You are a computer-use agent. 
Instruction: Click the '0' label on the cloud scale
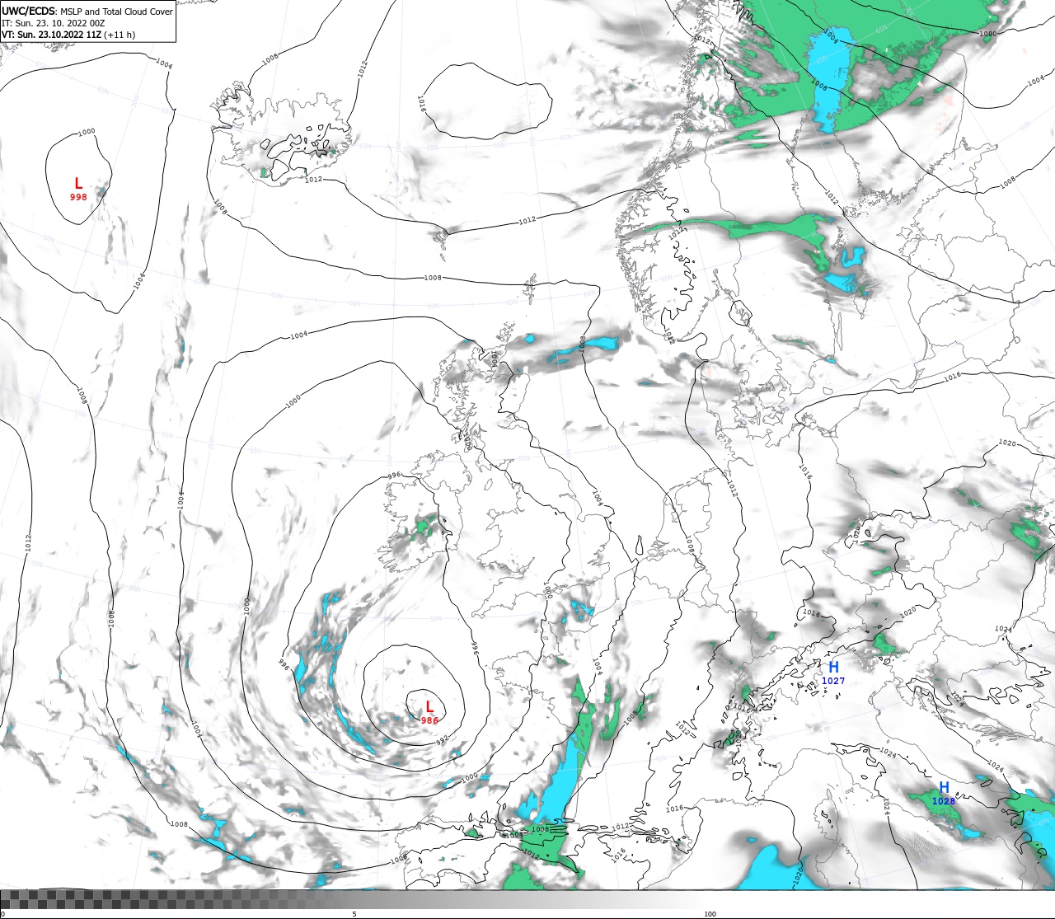(x=2, y=914)
